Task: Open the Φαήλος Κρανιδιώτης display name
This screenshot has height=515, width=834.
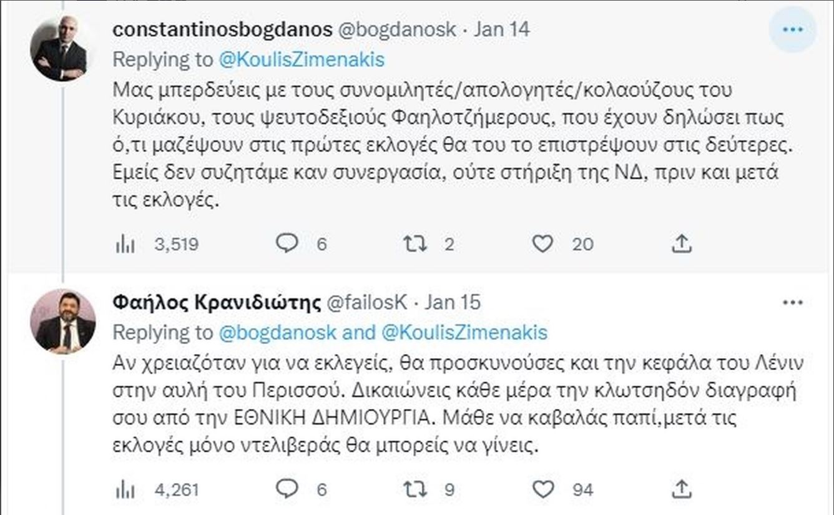Action: (x=216, y=302)
